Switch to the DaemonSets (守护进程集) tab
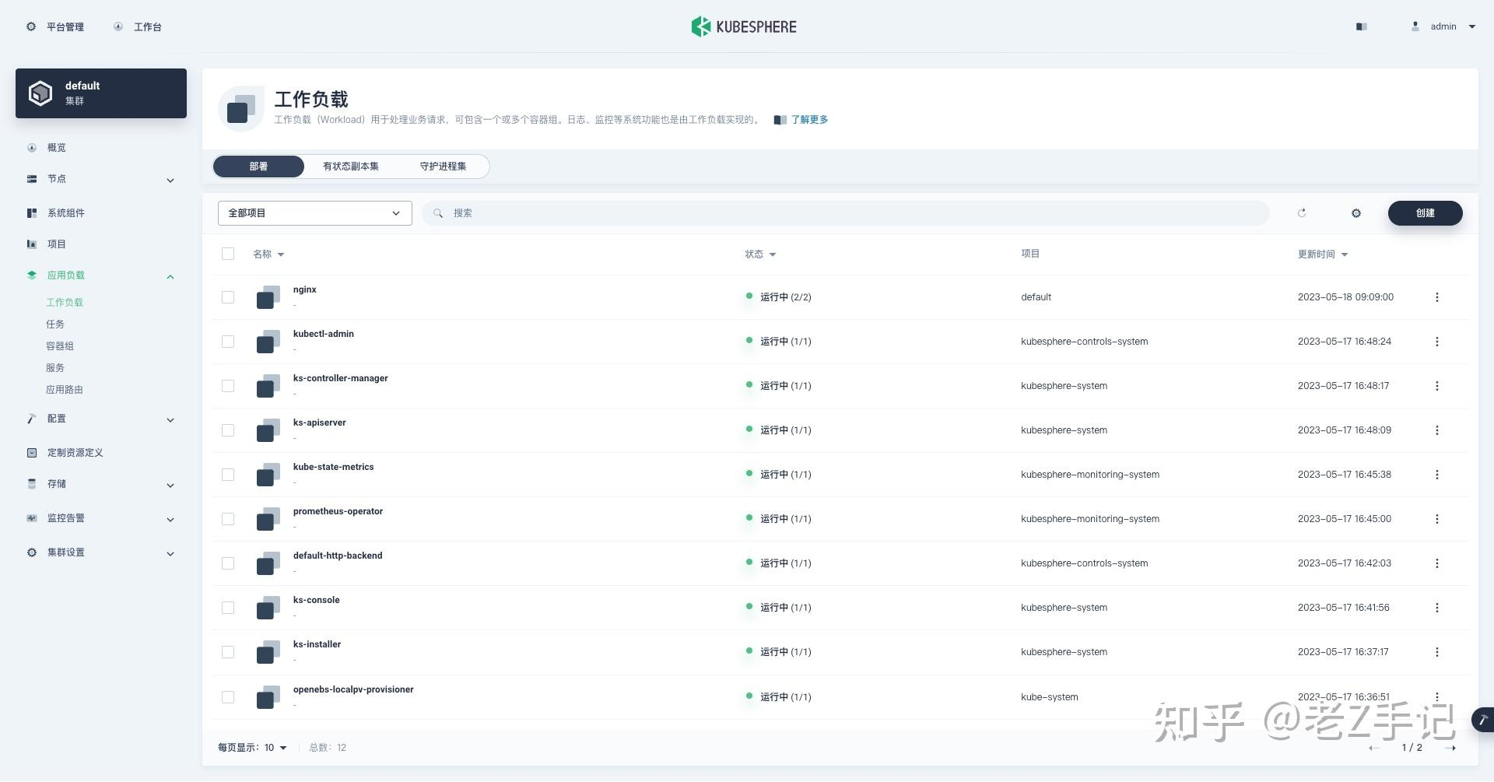Viewport: 1494px width, 782px height. [443, 167]
